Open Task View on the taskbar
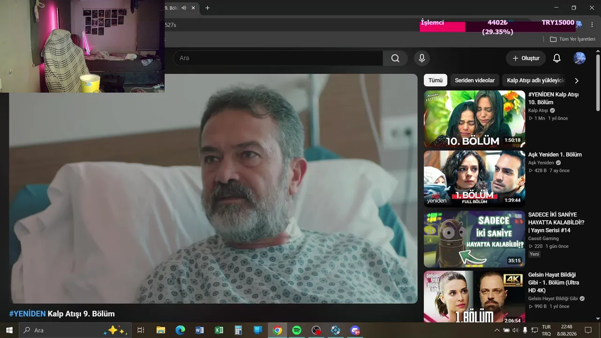 [140, 330]
